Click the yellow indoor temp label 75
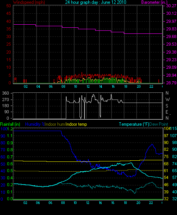 coord(166,157)
